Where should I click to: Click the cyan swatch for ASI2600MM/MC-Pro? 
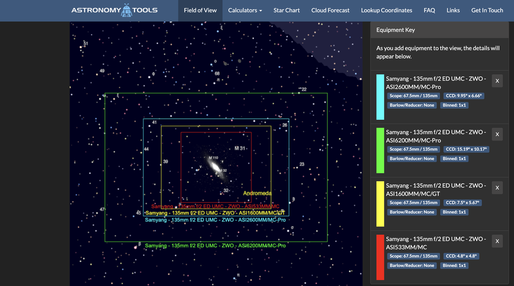pyautogui.click(x=380, y=97)
